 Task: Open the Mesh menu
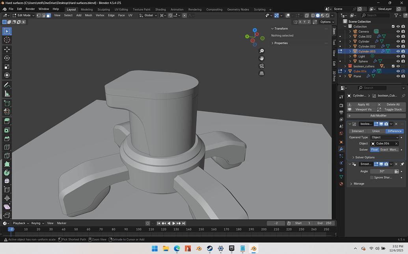[x=88, y=15]
